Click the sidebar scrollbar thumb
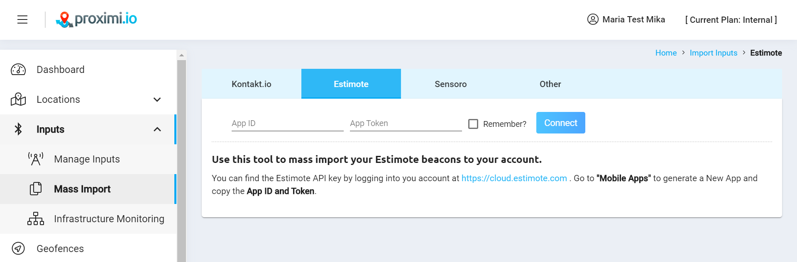 pos(181,161)
